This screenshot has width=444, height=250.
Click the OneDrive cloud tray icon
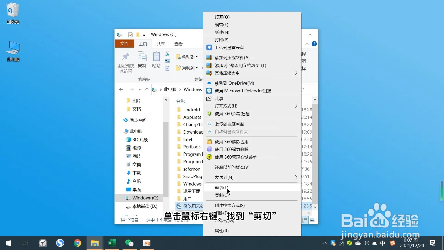coord(358,243)
